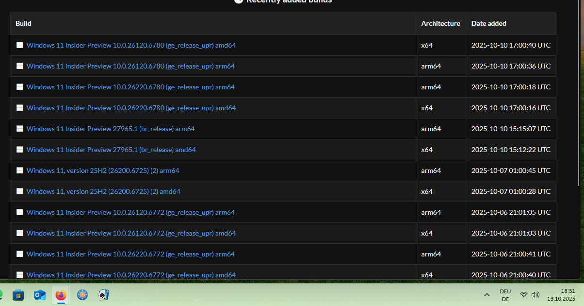The image size is (584, 306).
Task: Click Firefox icon in taskbar
Action: click(61, 295)
